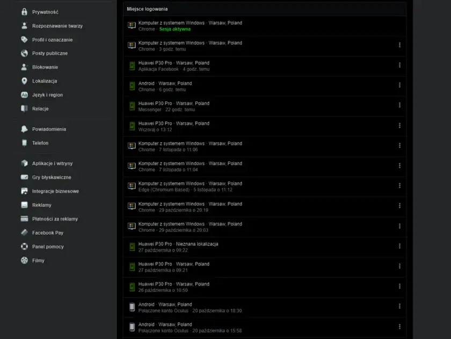This screenshot has height=339, width=451.
Task: Open Gry błyskawiczne settings
Action: click(x=52, y=178)
